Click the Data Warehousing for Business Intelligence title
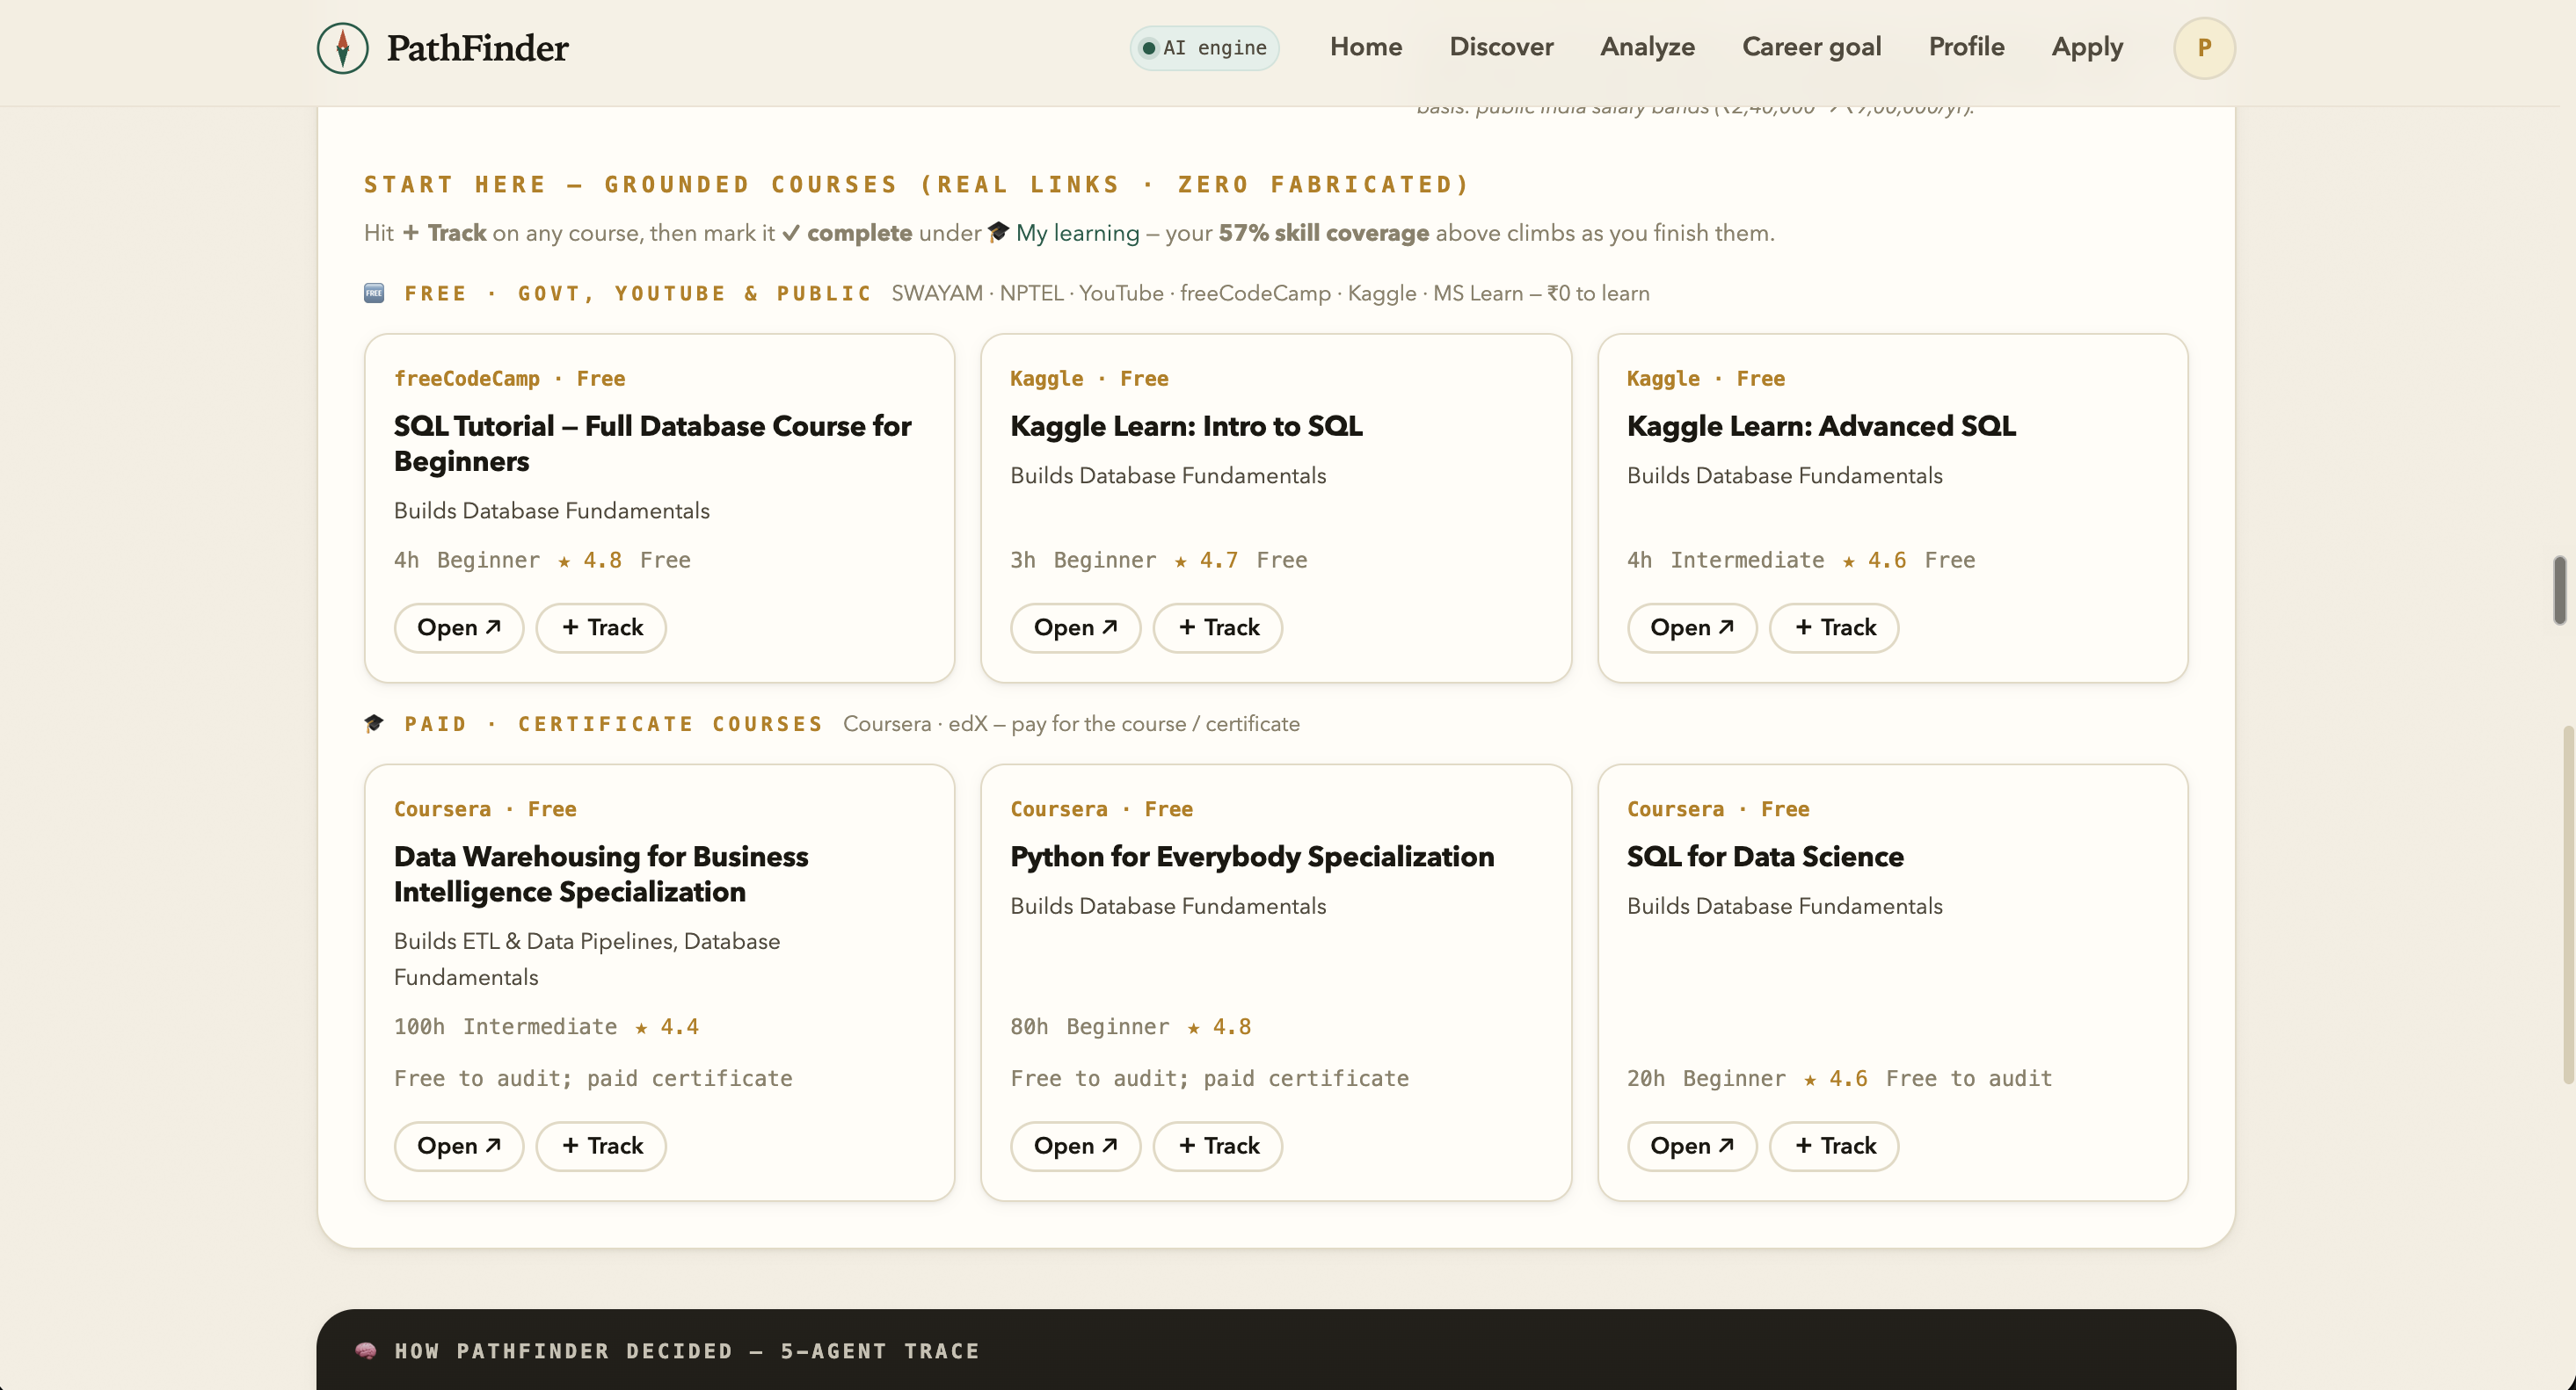The image size is (2576, 1390). [601, 874]
